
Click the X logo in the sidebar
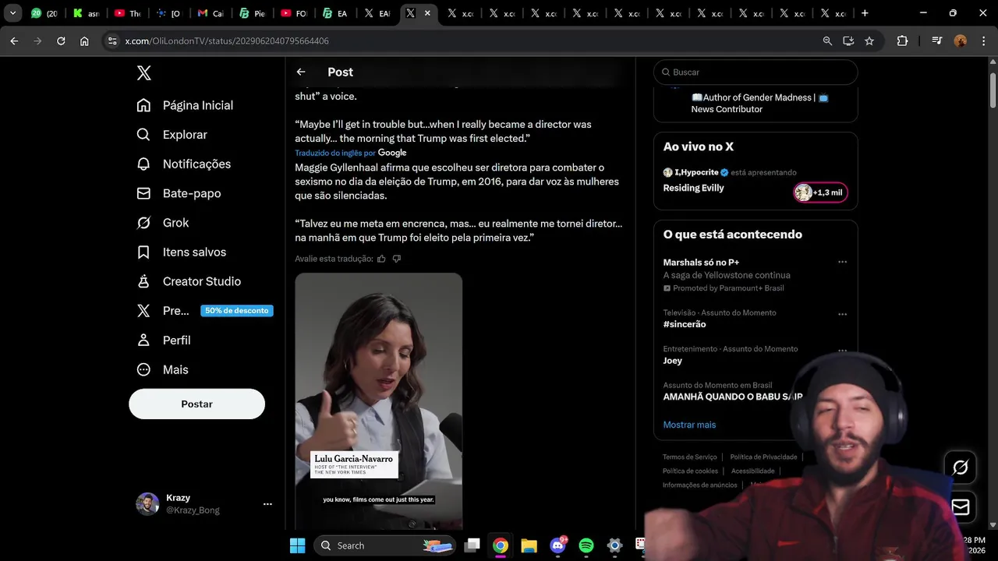[144, 73]
